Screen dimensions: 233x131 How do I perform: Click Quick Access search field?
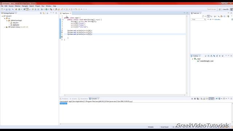pyautogui.click(x=212, y=9)
